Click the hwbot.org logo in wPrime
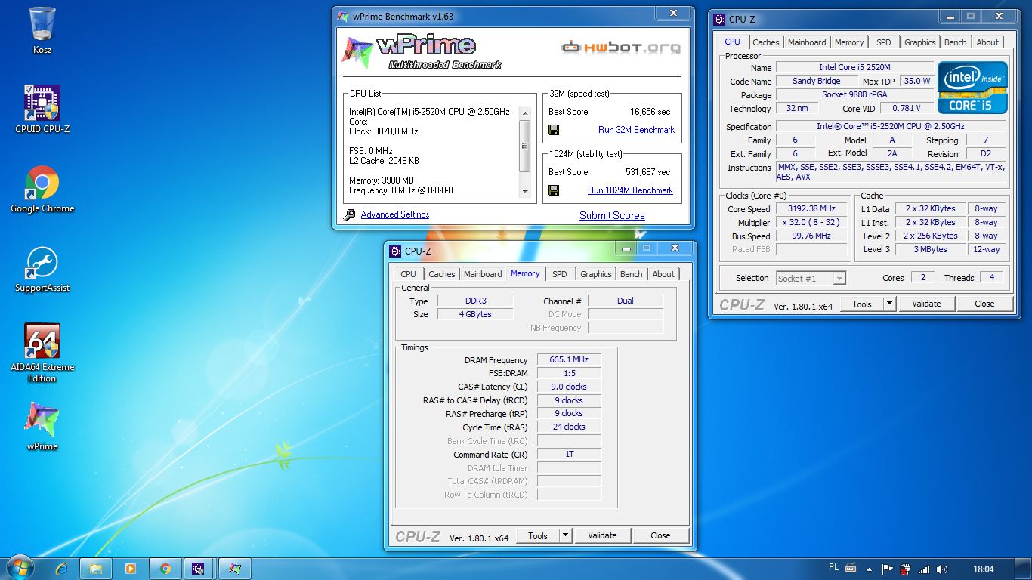Image resolution: width=1032 pixels, height=580 pixels. 620,48
